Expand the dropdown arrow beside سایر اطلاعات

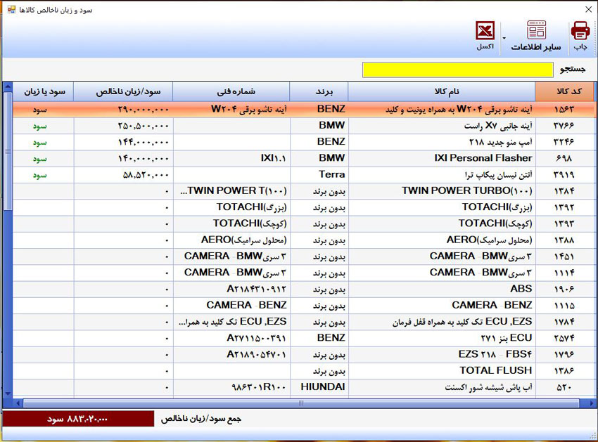point(504,38)
